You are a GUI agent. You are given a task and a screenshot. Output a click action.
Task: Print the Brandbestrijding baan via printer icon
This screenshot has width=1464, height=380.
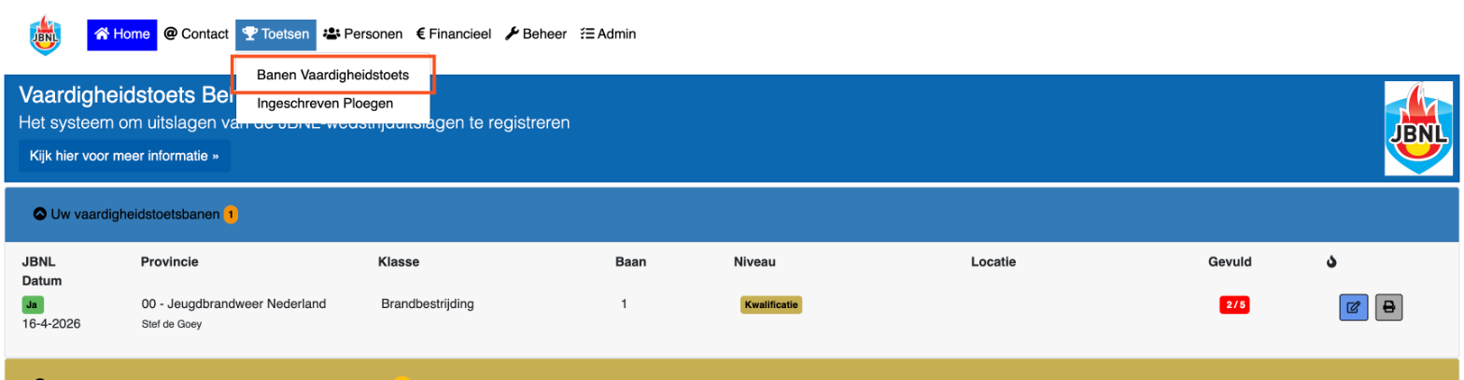pyautogui.click(x=1389, y=307)
